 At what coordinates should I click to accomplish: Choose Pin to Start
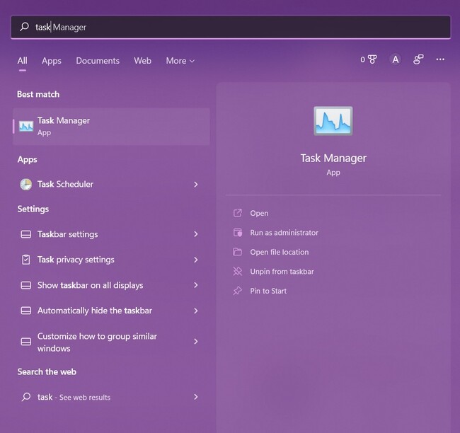[x=268, y=291]
